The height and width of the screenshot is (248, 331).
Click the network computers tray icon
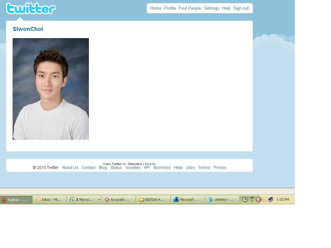click(271, 200)
